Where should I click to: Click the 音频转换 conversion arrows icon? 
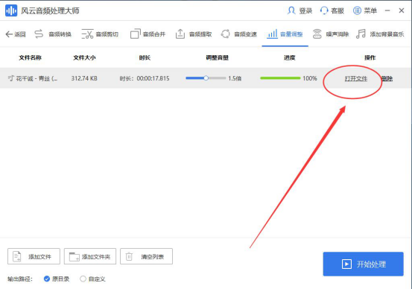(39, 34)
